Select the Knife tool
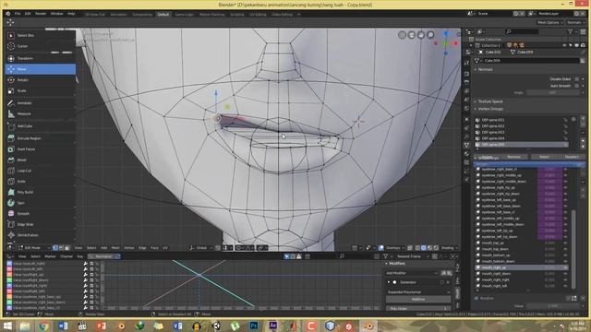 coord(41,182)
